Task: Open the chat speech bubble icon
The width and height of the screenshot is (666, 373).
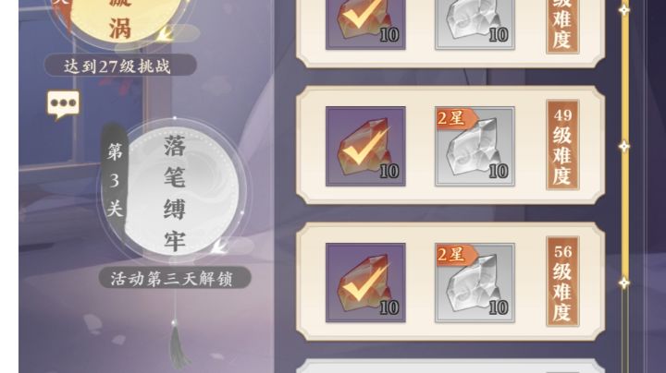Action: pyautogui.click(x=63, y=105)
